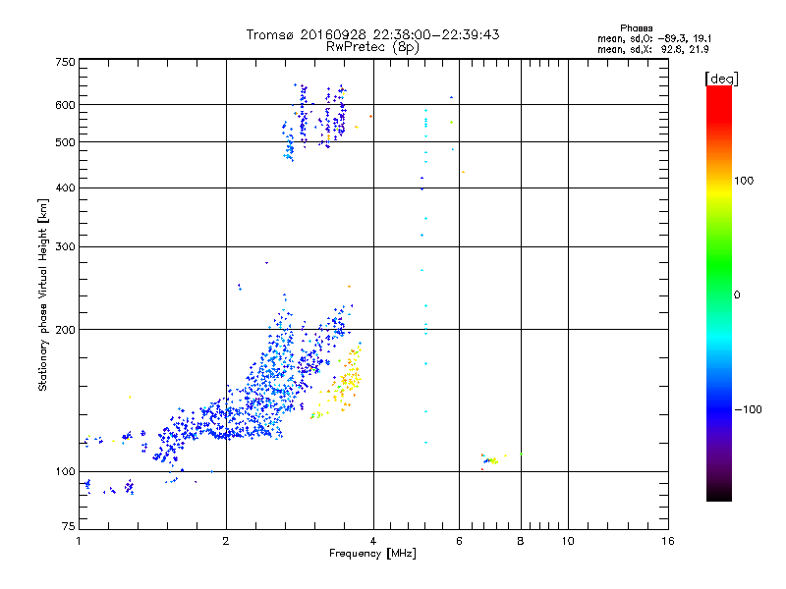Screen dimensions: 786x589
Task: Click the x-axis tick label '2'
Action: [x=226, y=541]
